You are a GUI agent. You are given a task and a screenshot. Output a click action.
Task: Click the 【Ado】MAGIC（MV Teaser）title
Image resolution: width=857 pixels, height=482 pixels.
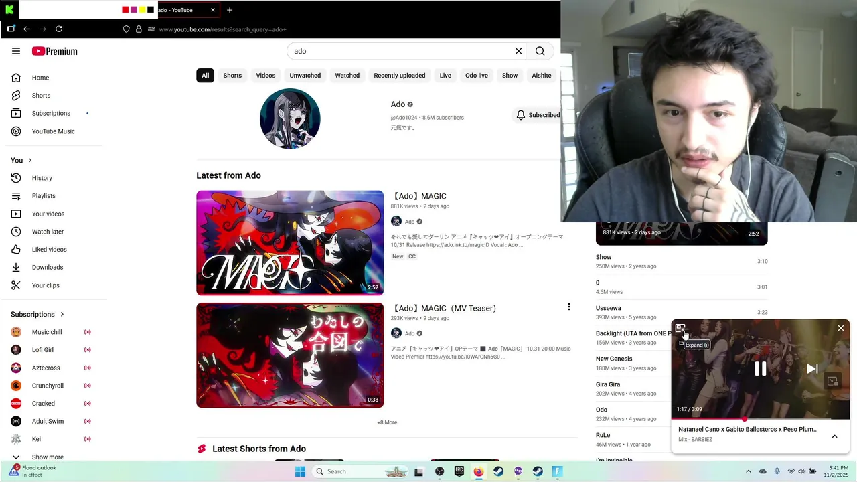[x=444, y=309]
